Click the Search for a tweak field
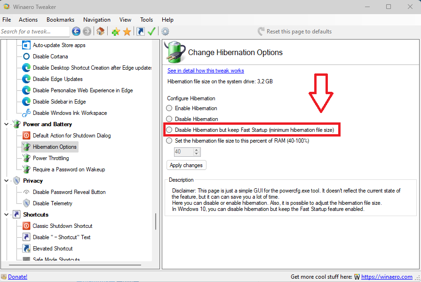The height and width of the screenshot is (282, 421). pos(35,32)
